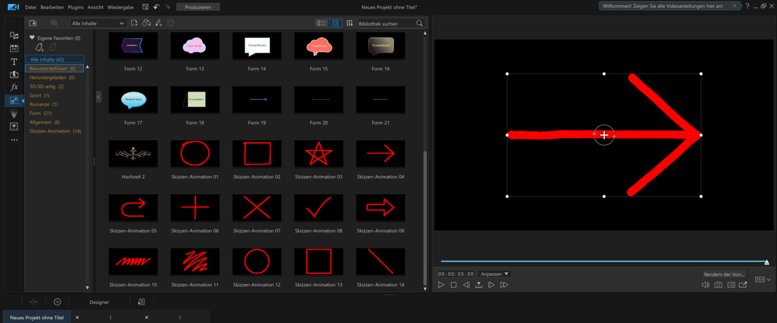Open the 'Alle Inhalte' filter dropdown
Screen dimensions: 777x323
pyautogui.click(x=99, y=23)
